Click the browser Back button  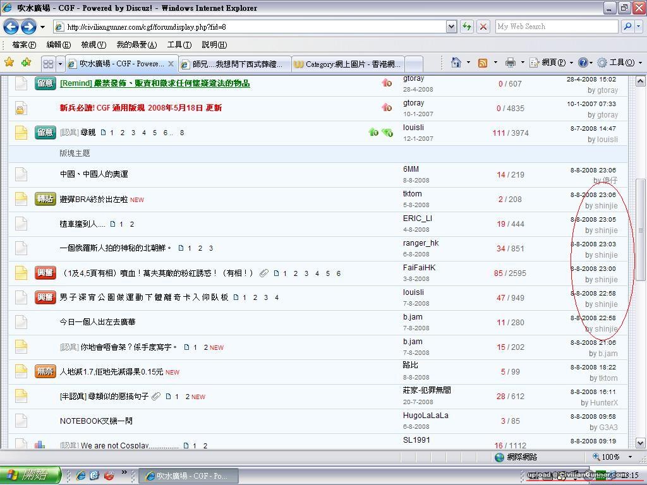[11, 27]
